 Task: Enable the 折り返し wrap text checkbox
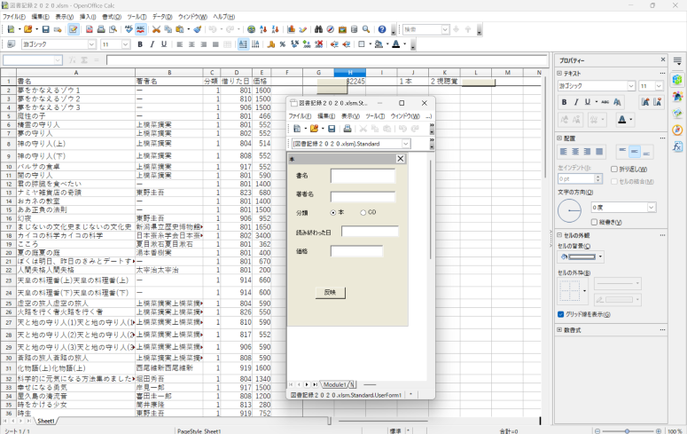[614, 169]
